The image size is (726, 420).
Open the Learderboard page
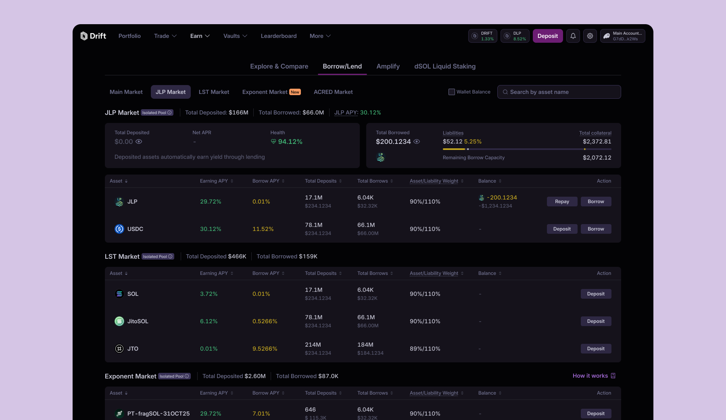(x=279, y=36)
